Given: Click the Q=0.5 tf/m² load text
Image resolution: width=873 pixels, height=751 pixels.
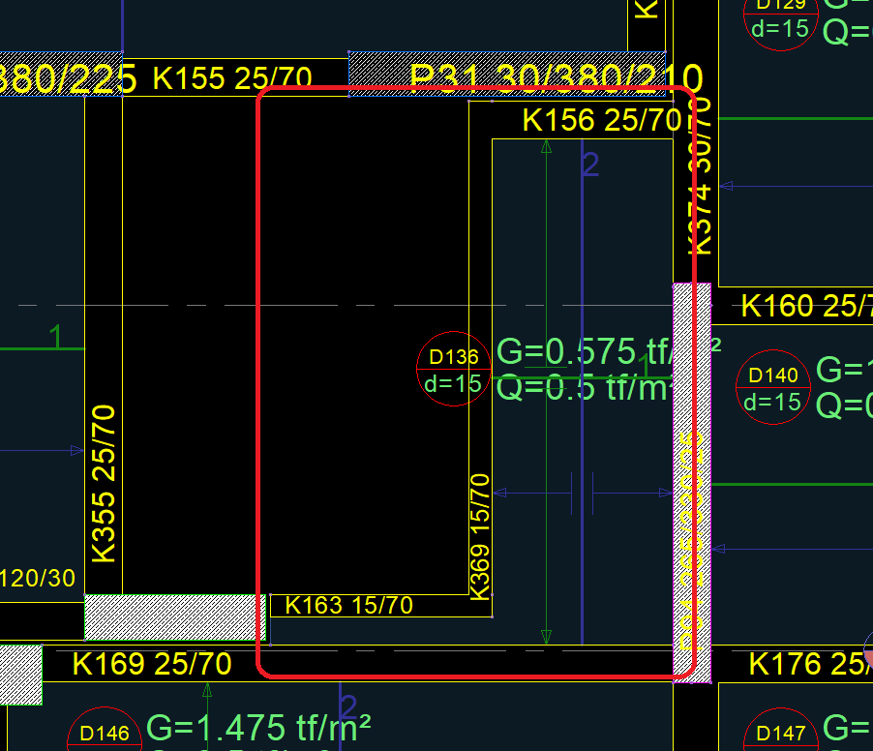Looking at the screenshot, I should pyautogui.click(x=584, y=387).
